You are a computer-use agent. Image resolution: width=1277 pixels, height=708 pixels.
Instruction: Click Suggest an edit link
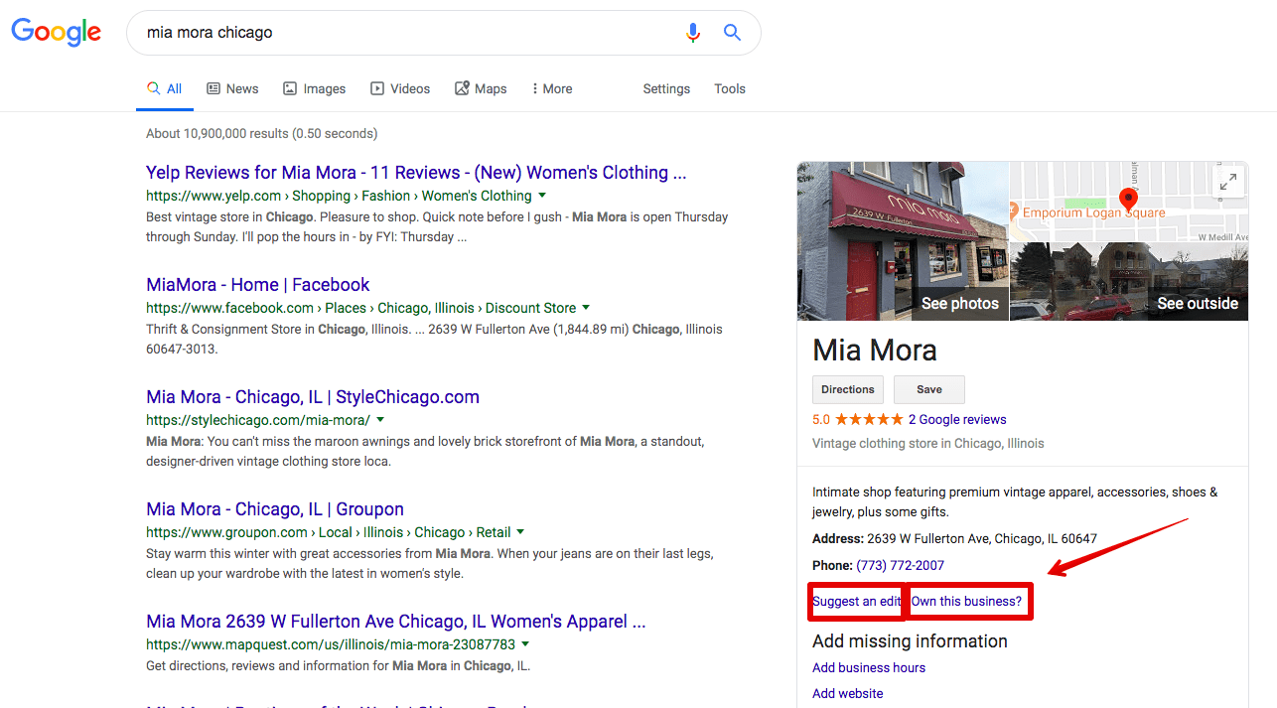[857, 602]
